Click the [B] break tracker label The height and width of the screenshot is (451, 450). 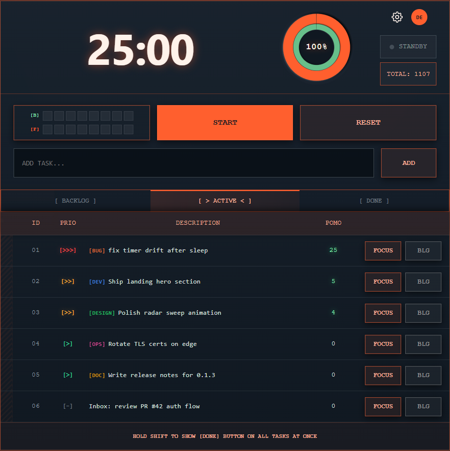coord(35,115)
